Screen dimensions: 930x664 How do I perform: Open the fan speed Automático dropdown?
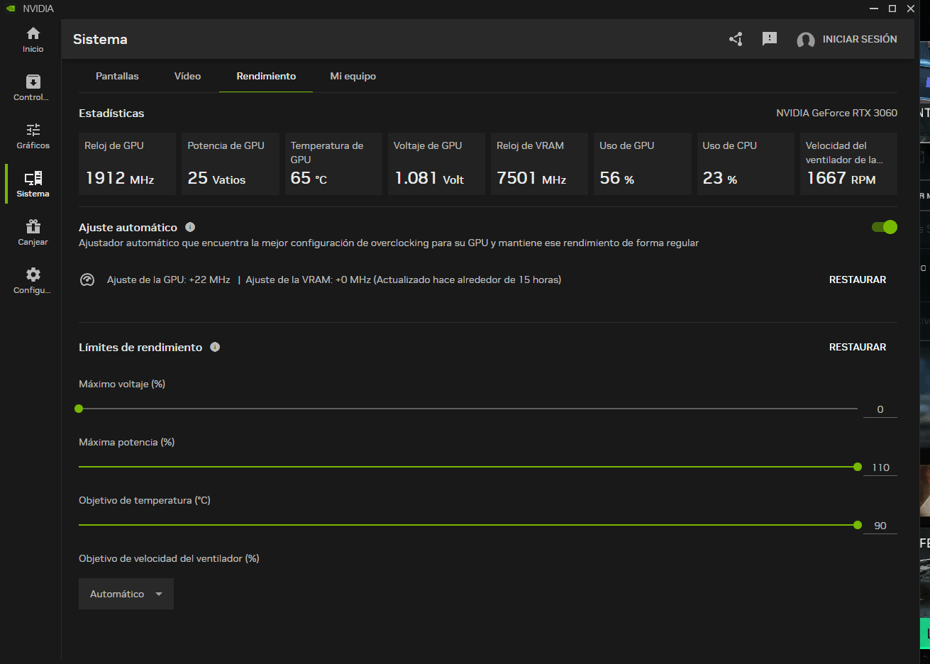(x=126, y=594)
